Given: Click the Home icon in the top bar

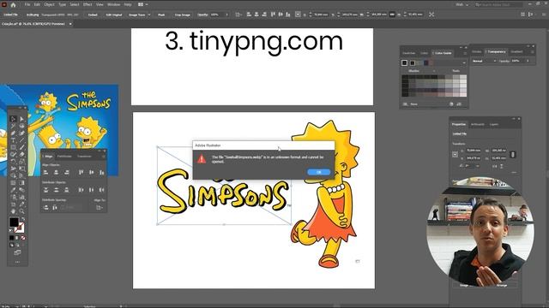Looking at the screenshot, I should pos(14,5).
